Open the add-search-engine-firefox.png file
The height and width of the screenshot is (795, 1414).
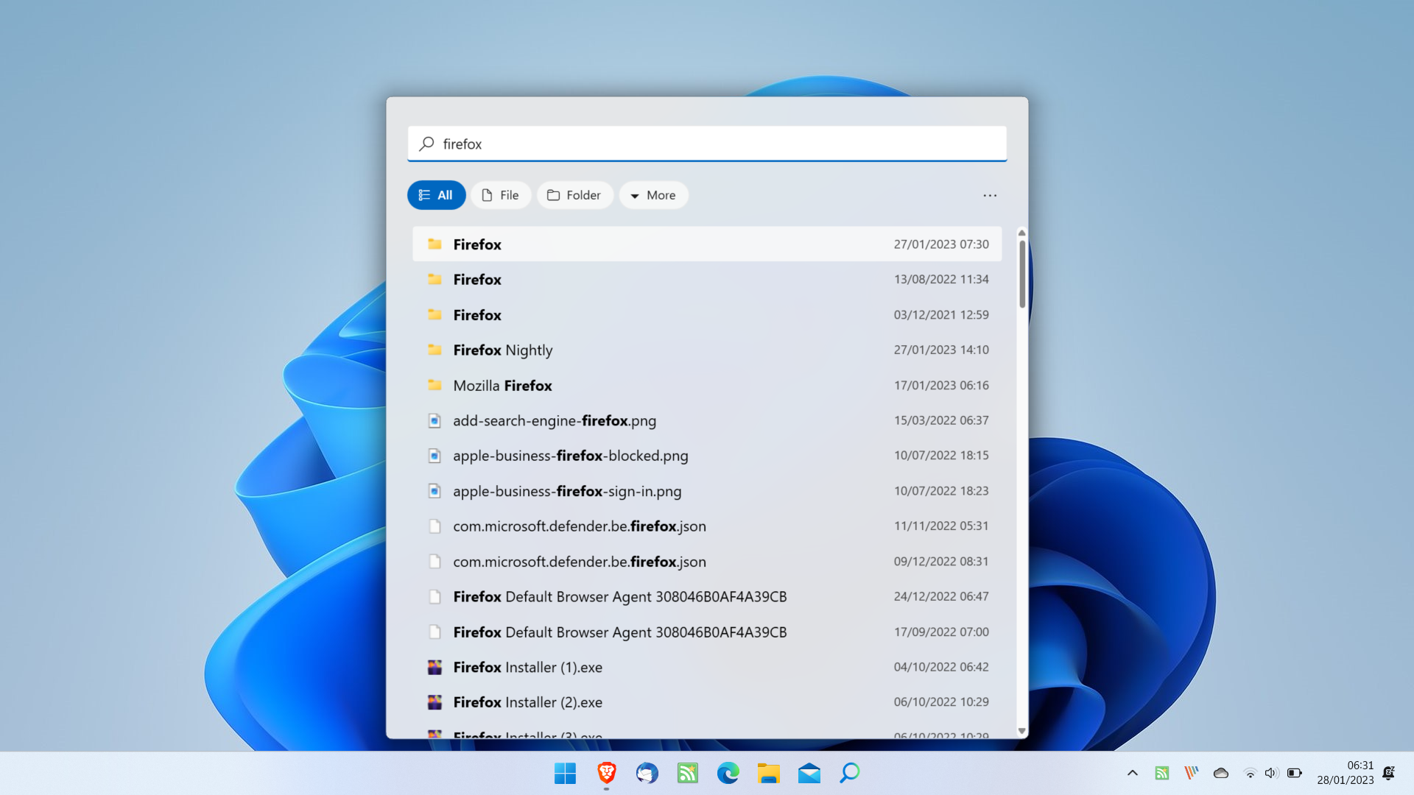click(x=555, y=420)
